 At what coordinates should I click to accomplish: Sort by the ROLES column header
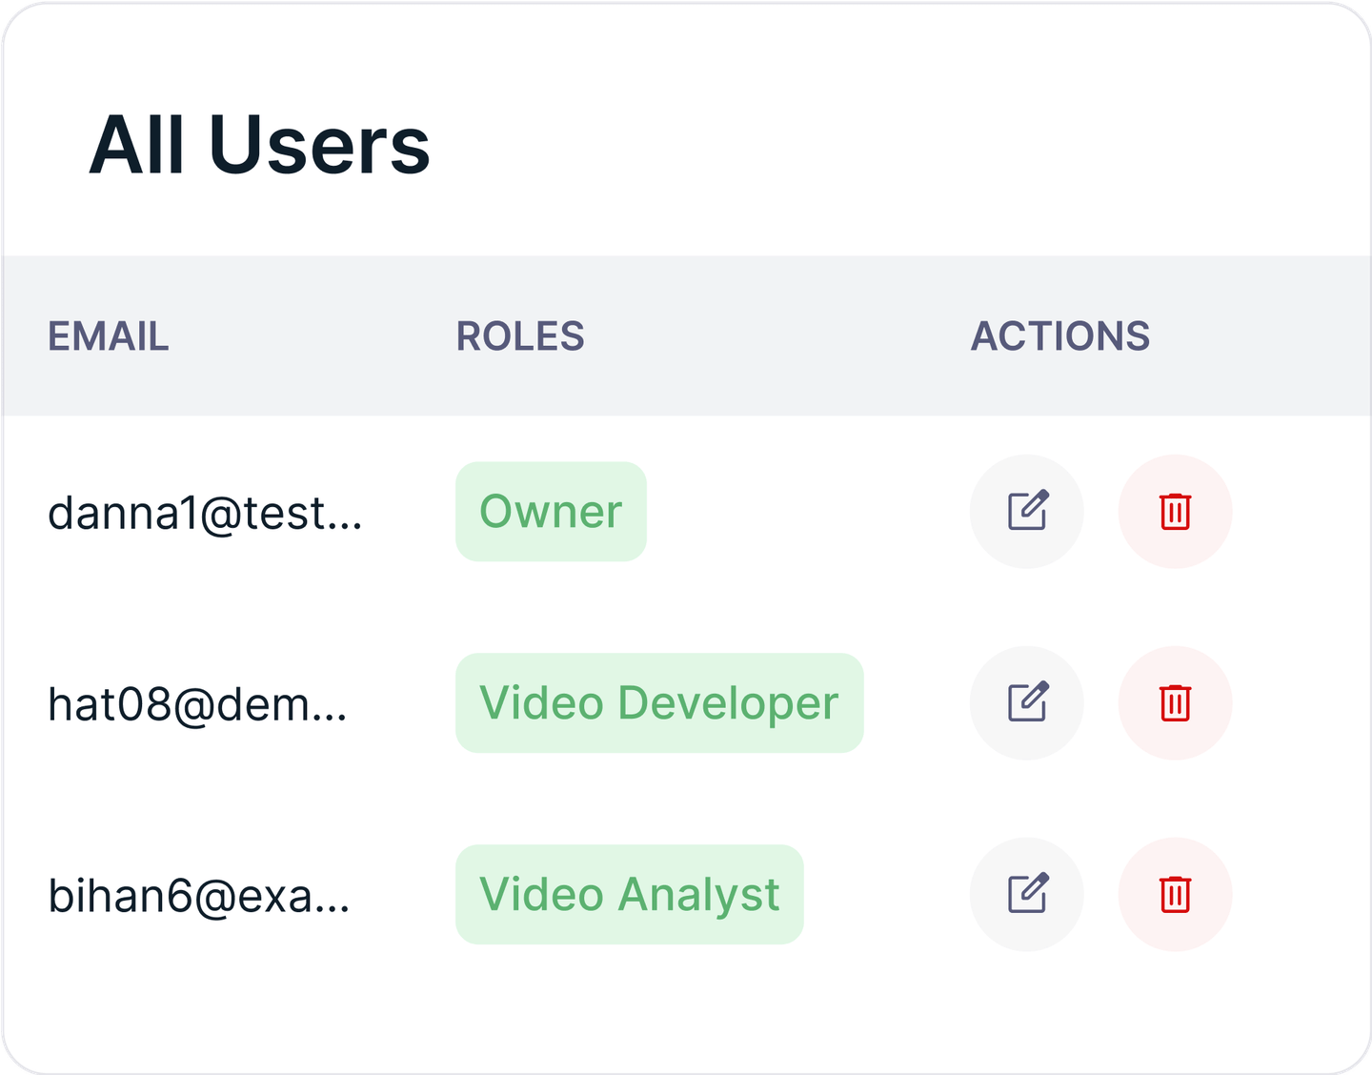click(x=520, y=336)
